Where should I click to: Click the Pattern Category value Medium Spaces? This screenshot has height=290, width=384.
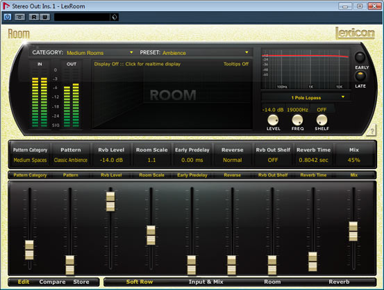pyautogui.click(x=30, y=160)
